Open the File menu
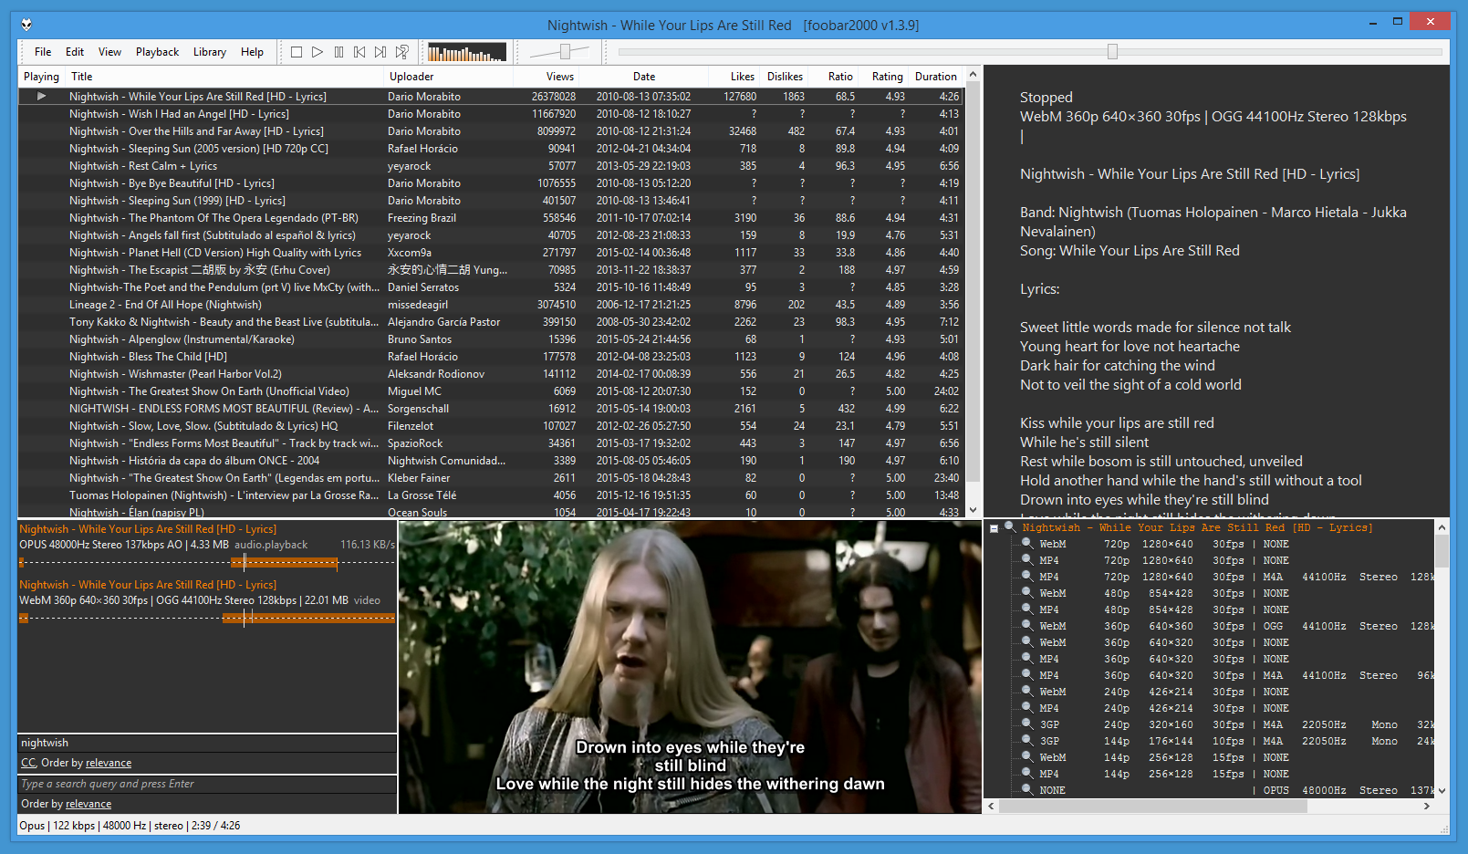The height and width of the screenshot is (854, 1468). [43, 52]
